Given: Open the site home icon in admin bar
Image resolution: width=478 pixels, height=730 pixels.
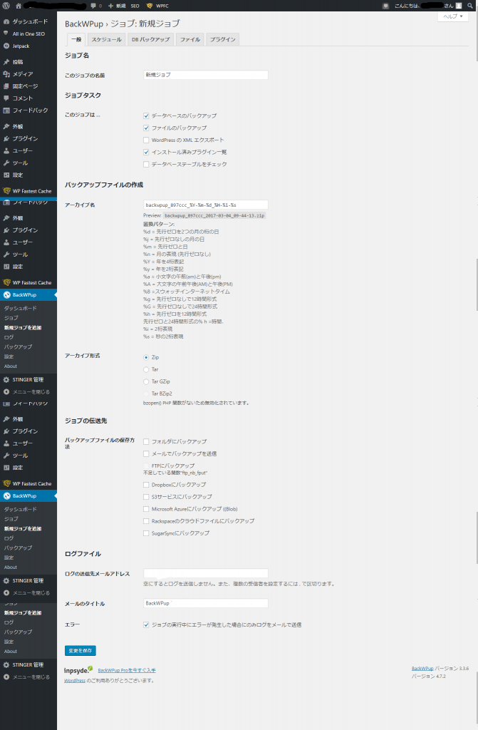Looking at the screenshot, I should click(19, 6).
